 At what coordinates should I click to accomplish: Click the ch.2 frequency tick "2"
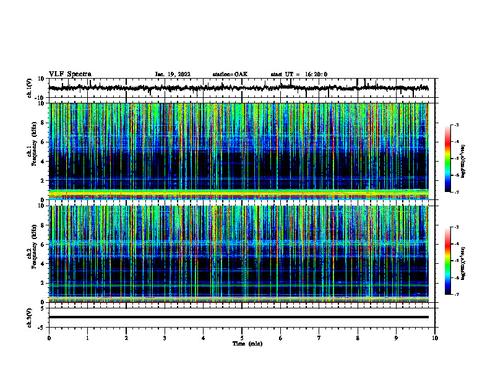tap(43, 283)
